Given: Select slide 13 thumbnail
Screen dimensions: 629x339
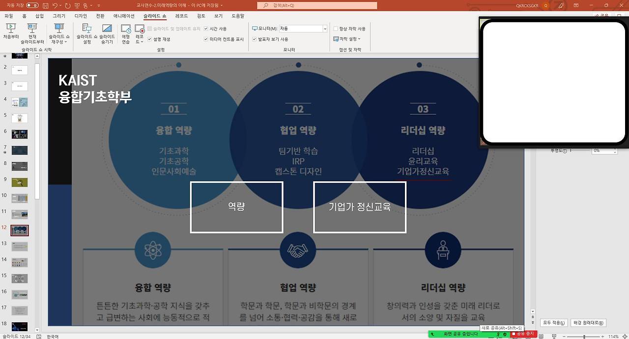Looking at the screenshot, I should [20, 246].
